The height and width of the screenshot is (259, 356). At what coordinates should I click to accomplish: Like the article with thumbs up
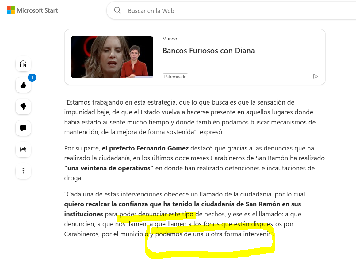(x=23, y=85)
